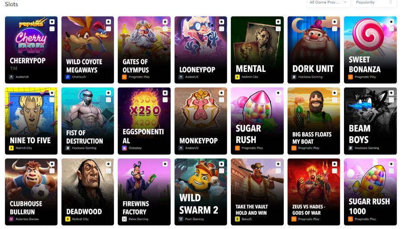Open the Popularity sort dropdown

(x=375, y=3)
